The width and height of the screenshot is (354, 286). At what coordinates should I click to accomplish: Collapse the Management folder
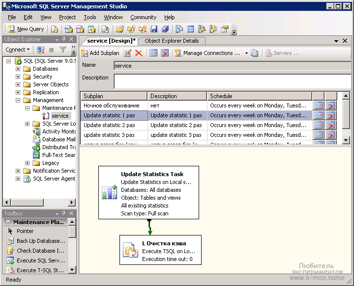[18, 100]
